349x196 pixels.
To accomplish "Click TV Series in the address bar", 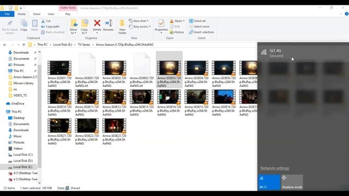I will 84,45.
